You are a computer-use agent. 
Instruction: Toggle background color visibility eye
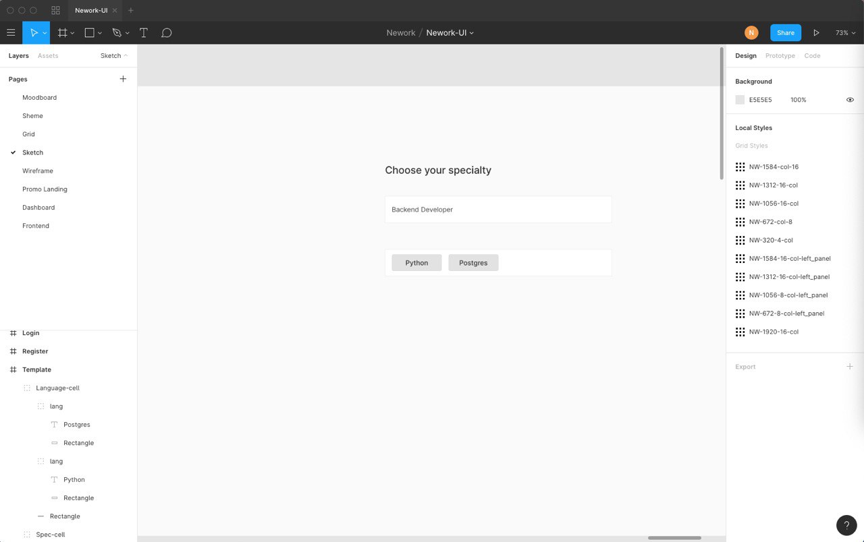850,100
